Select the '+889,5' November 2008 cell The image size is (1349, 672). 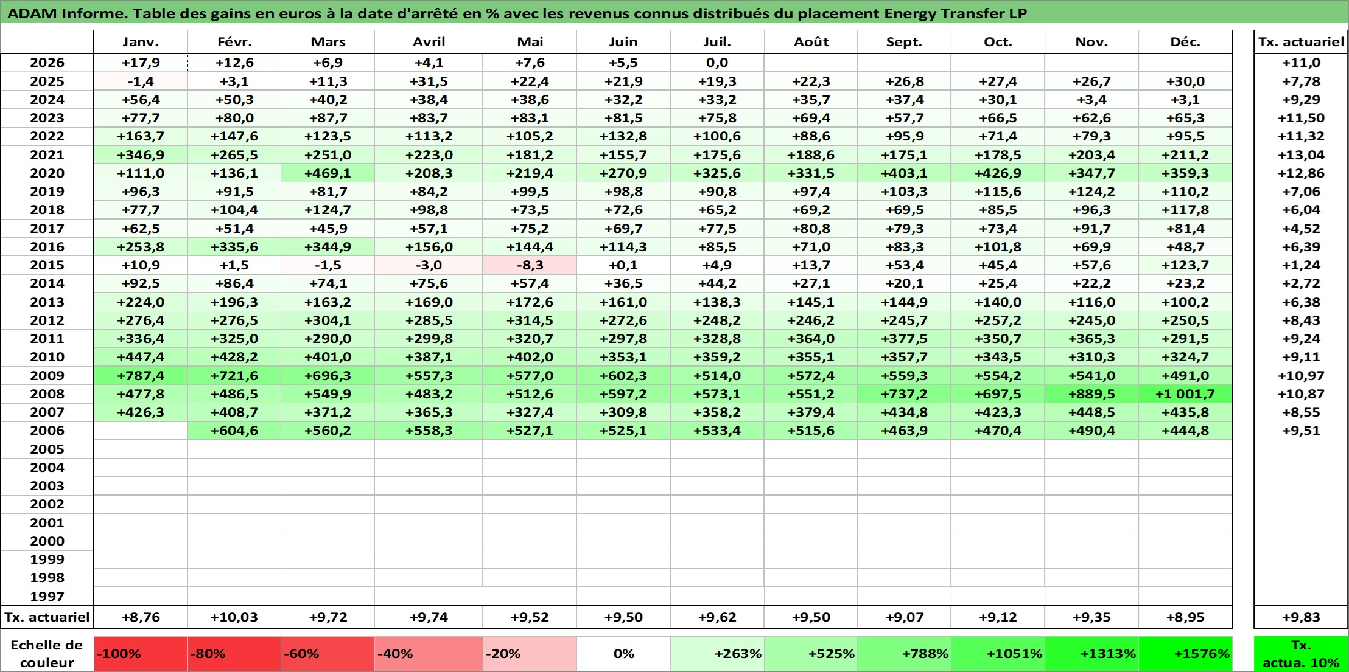pos(1091,394)
